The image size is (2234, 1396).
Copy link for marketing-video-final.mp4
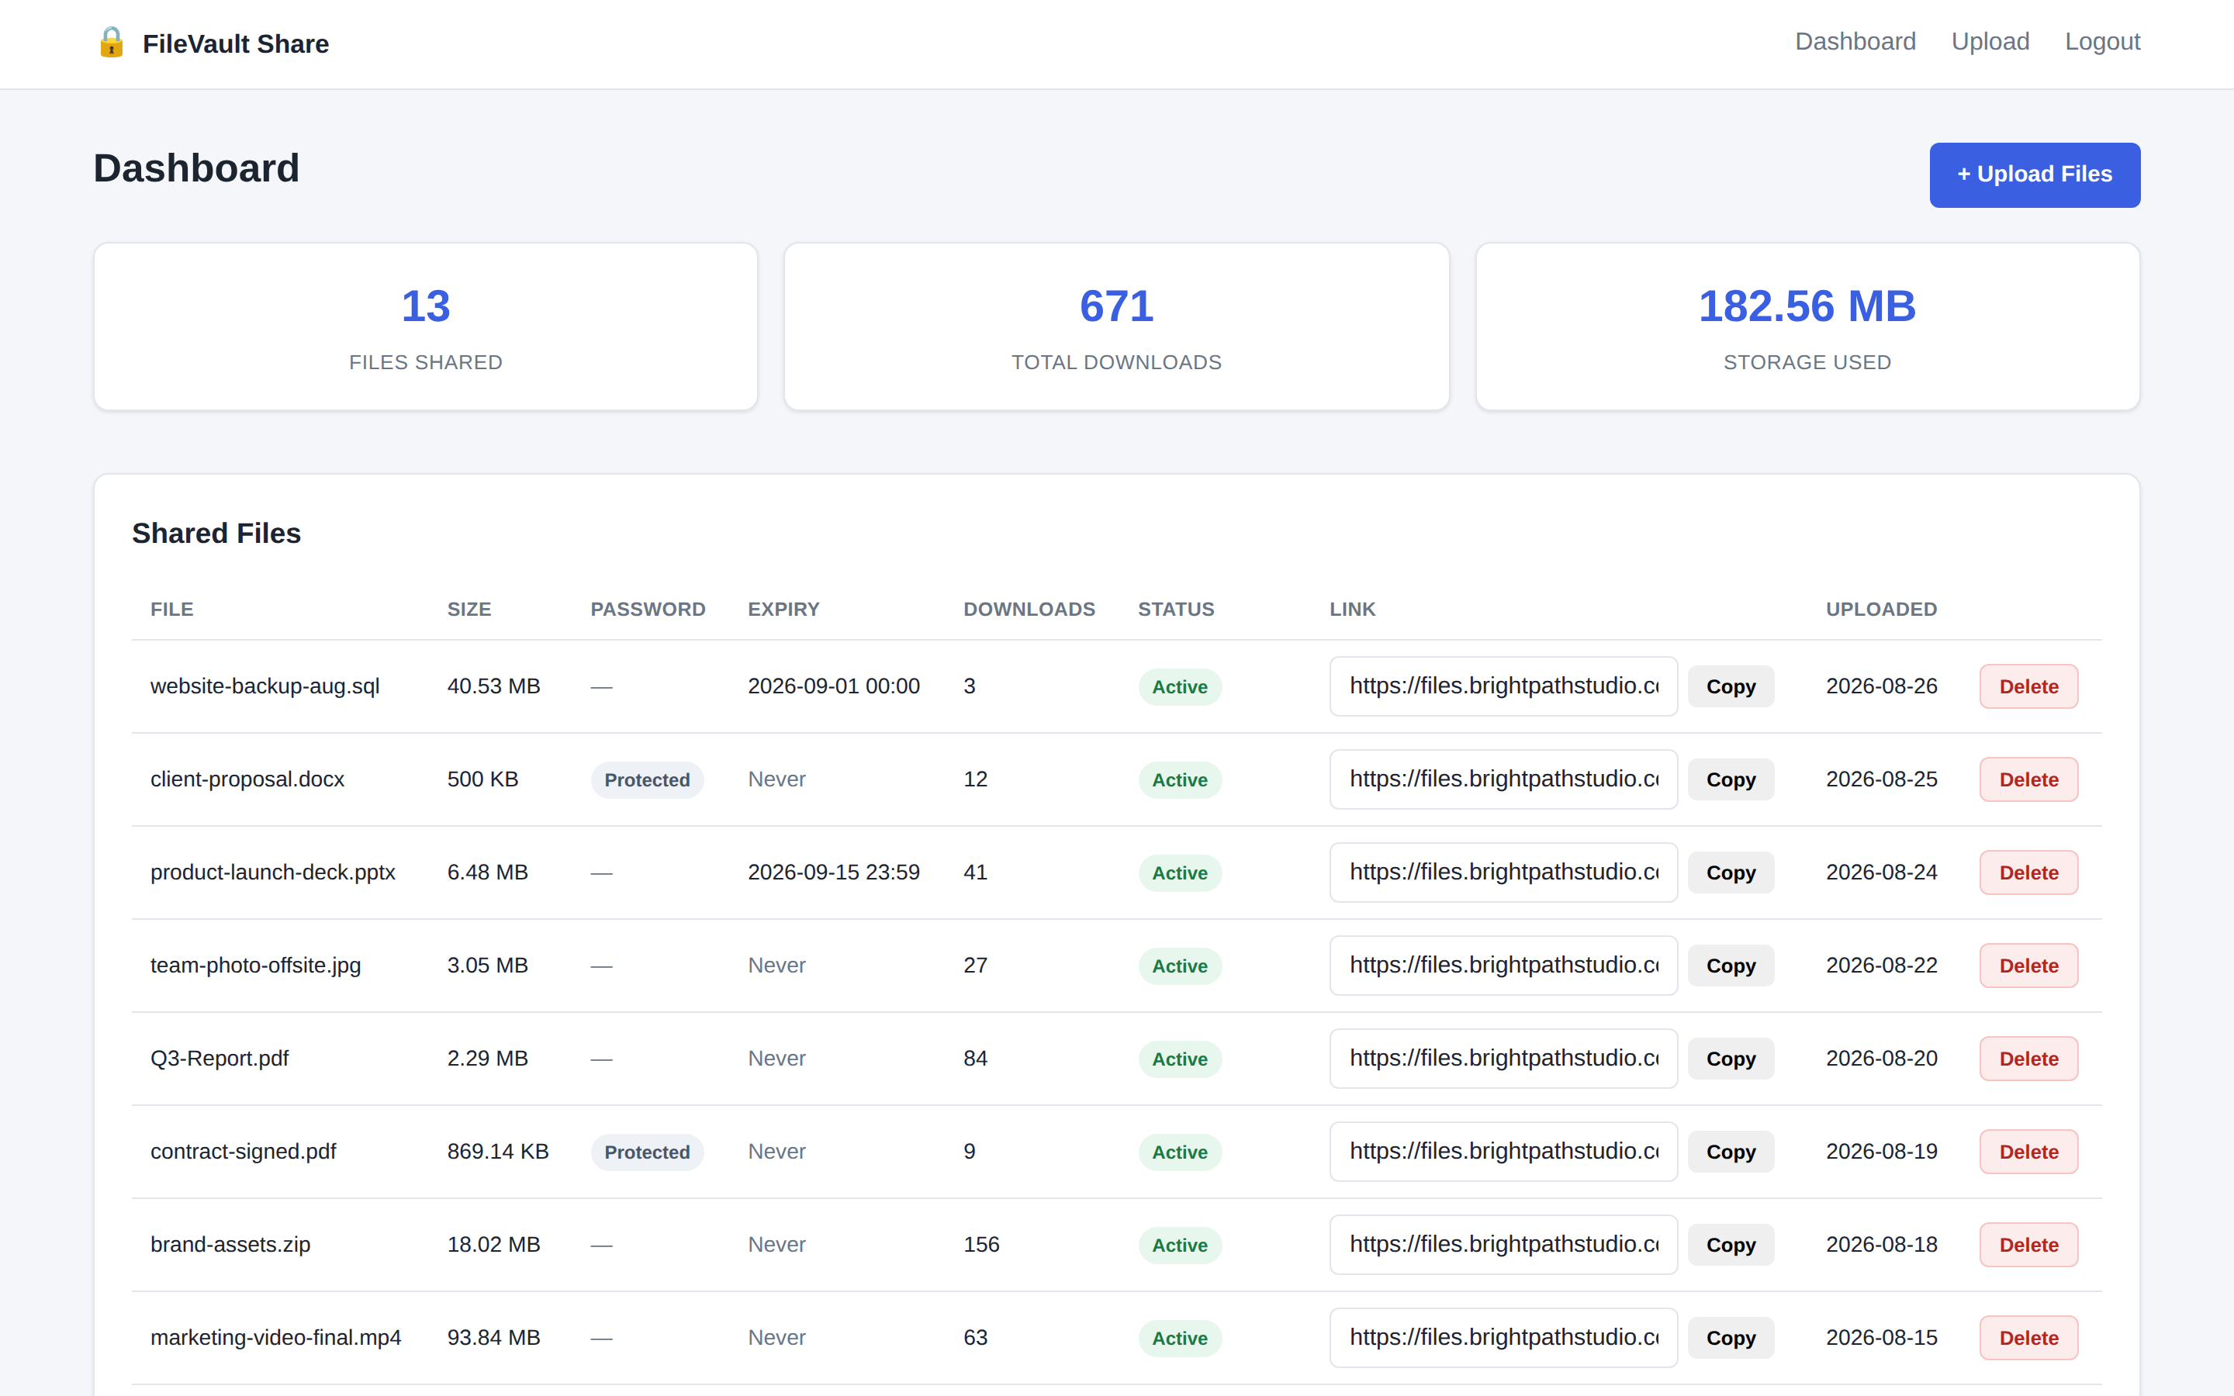tap(1731, 1338)
